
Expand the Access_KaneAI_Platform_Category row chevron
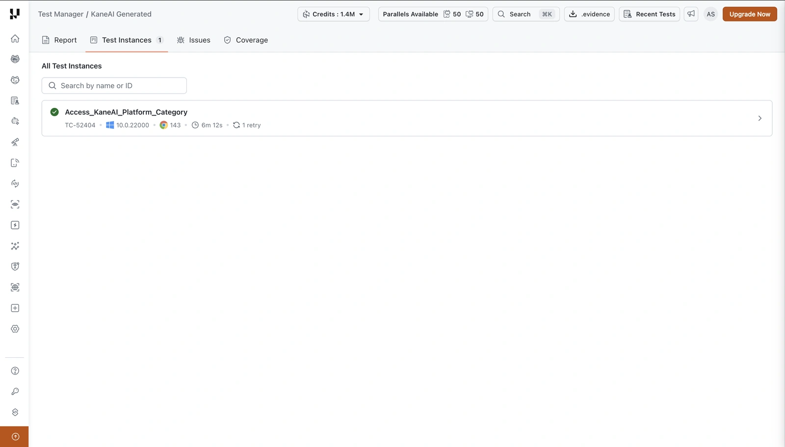click(759, 118)
